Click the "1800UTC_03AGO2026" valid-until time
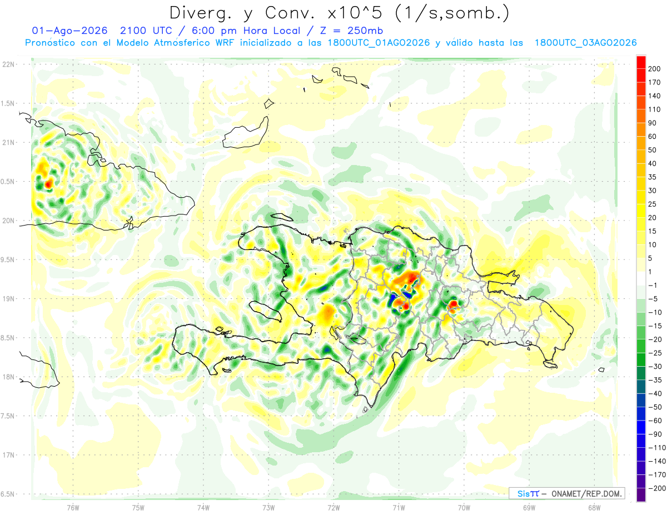The height and width of the screenshot is (515, 667). point(585,43)
